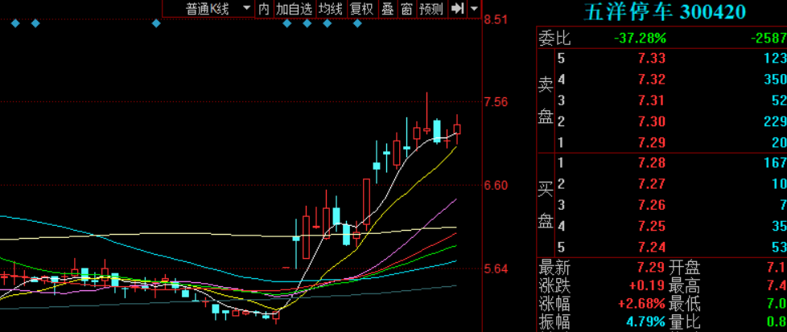Screen dimensions: 787x332
Task: Click the 委比 label
Action: [x=554, y=38]
